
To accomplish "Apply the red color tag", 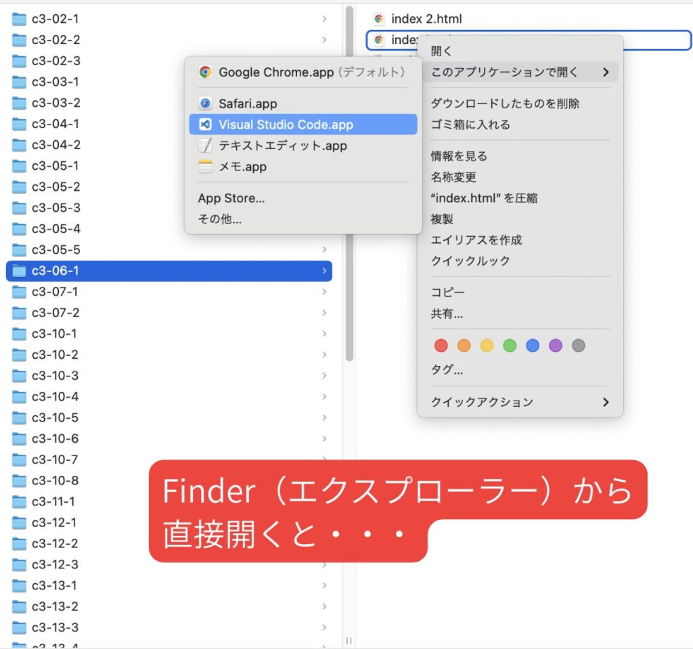I will [x=441, y=346].
